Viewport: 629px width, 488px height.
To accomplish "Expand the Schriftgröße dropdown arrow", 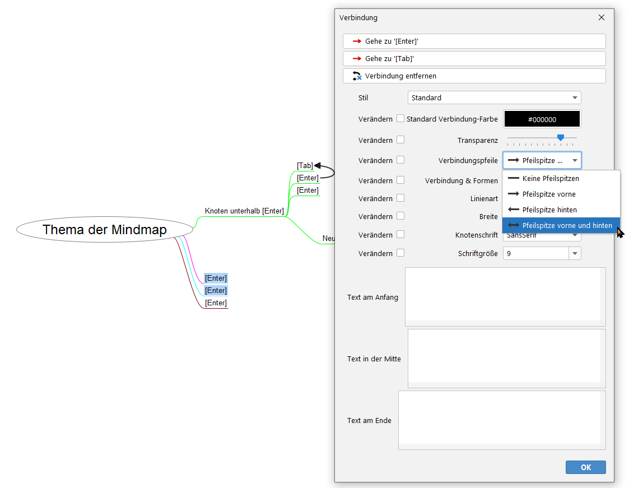I will point(575,254).
